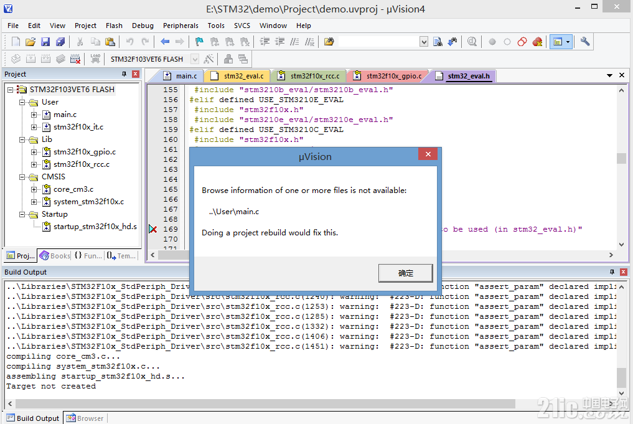Image resolution: width=633 pixels, height=424 pixels.
Task: Open the File menu
Action: (x=13, y=26)
